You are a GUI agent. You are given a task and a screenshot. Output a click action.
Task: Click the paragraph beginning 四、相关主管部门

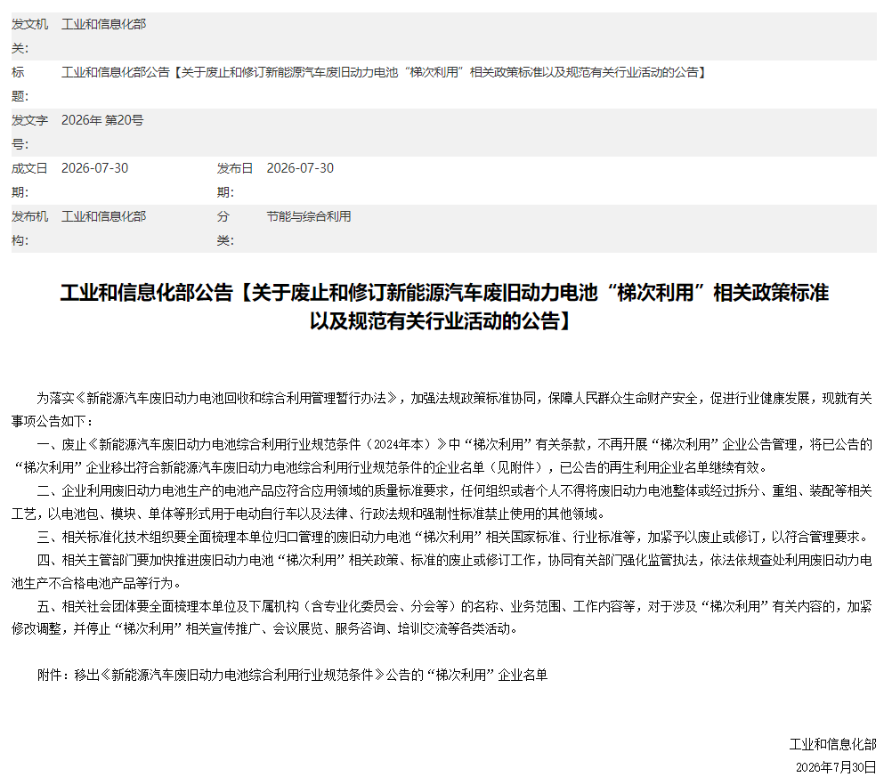(442, 571)
